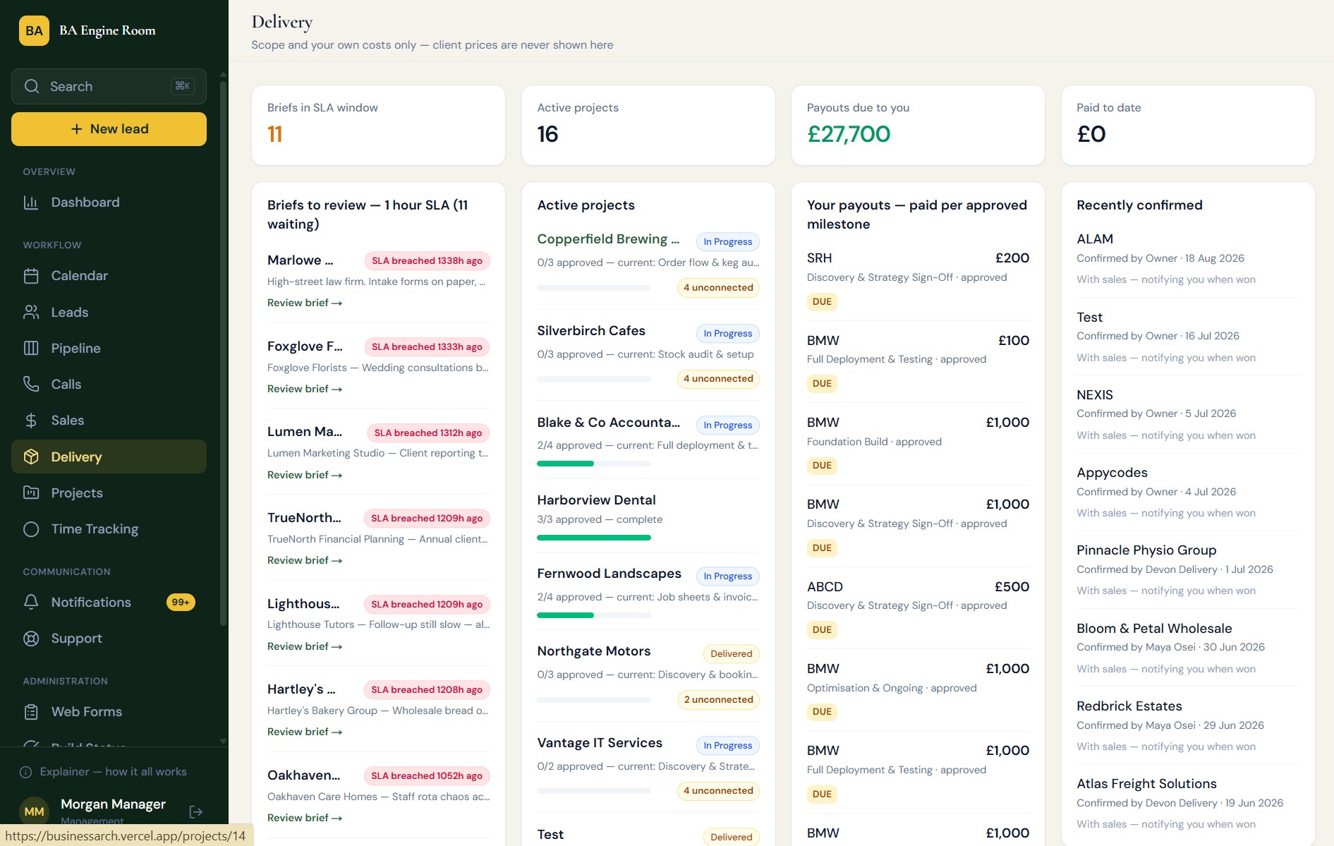Click In Progress badge on Copperfield Brewing
This screenshot has width=1334, height=846.
[x=728, y=242]
